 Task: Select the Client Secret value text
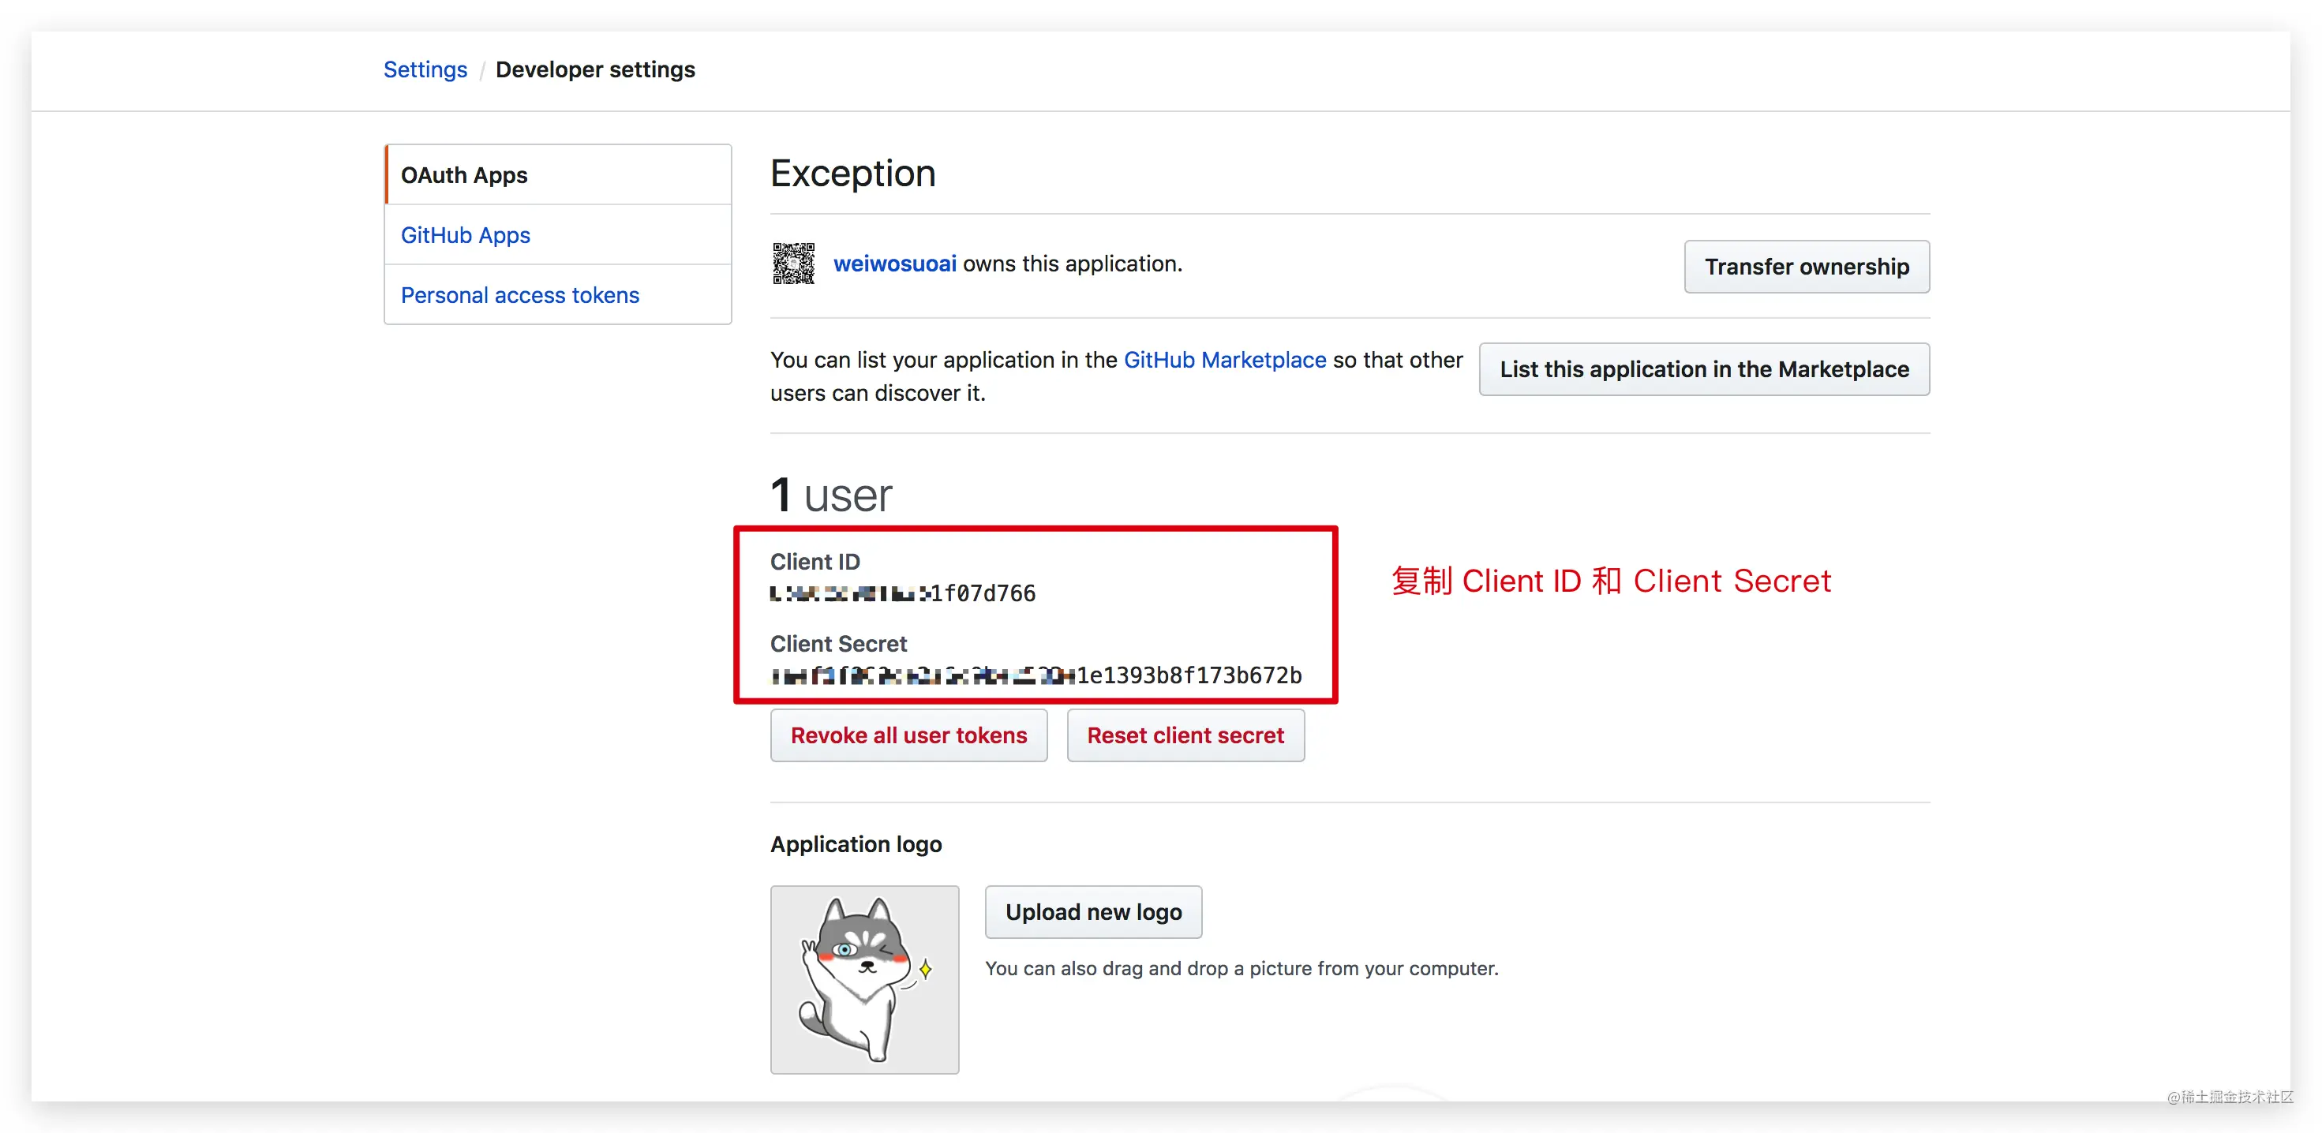(1036, 675)
